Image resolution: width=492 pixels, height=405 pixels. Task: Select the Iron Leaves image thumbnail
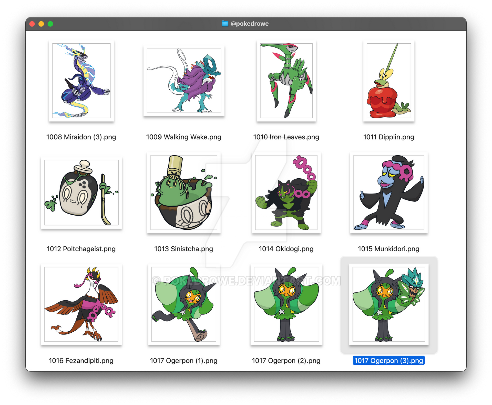(286, 81)
